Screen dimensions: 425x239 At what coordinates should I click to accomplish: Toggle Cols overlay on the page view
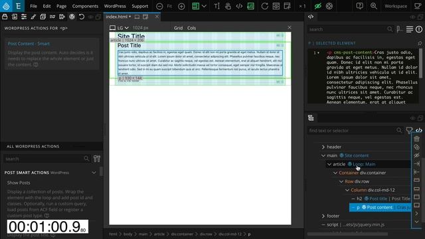coord(191,28)
